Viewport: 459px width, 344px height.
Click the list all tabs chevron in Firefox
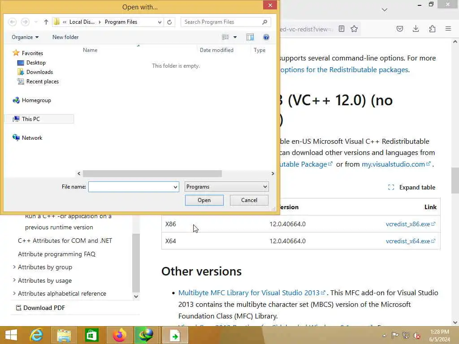click(x=385, y=10)
